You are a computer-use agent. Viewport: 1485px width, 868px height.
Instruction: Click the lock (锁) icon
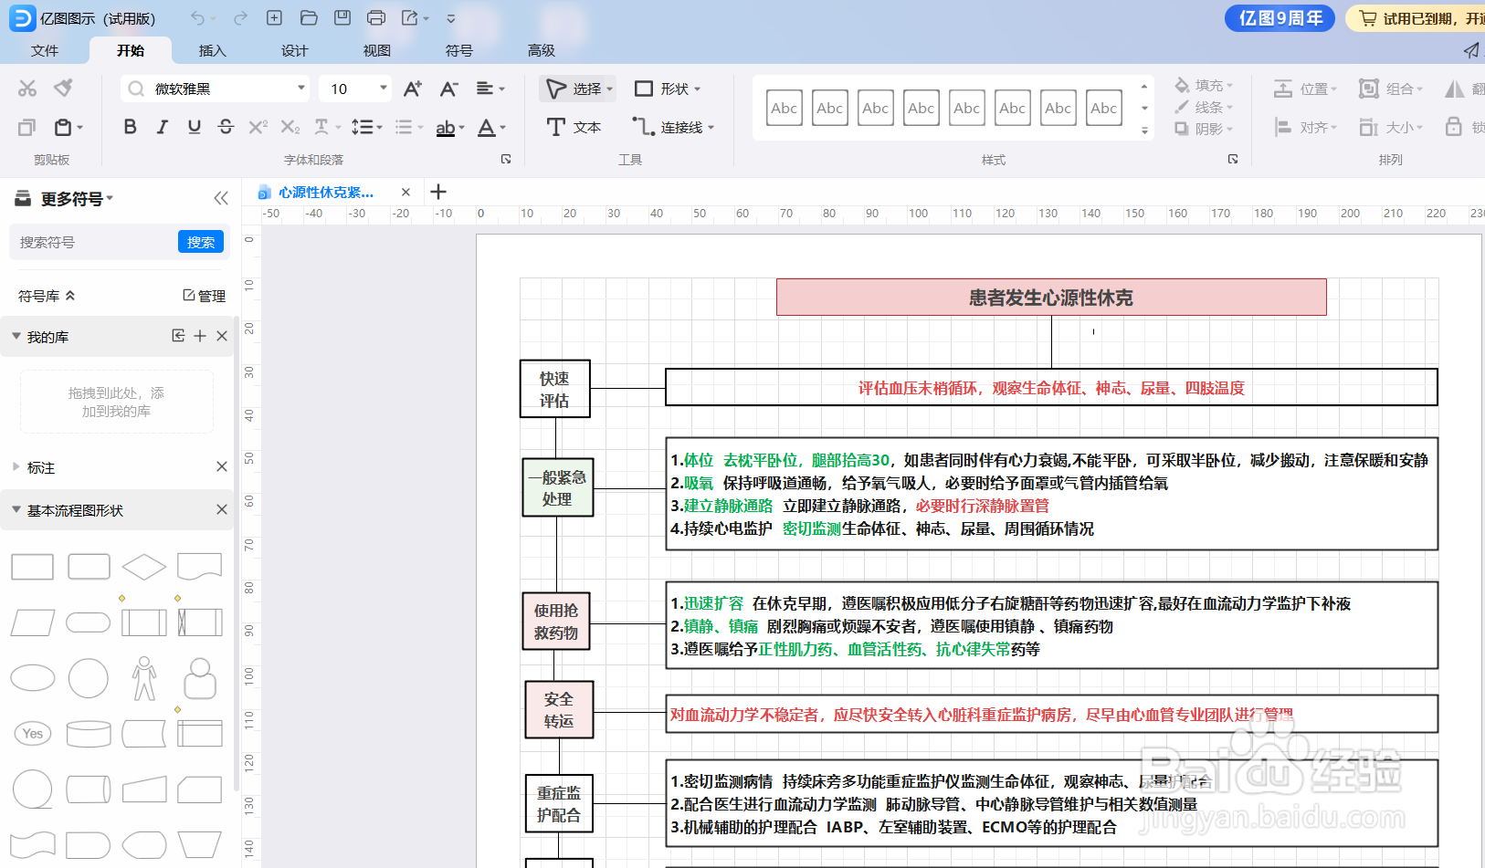pos(1454,128)
